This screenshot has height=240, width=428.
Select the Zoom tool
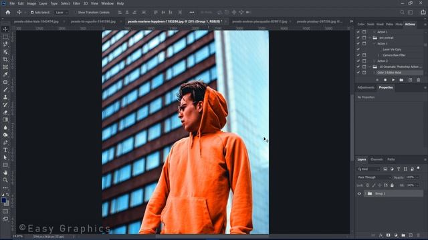click(x=5, y=180)
